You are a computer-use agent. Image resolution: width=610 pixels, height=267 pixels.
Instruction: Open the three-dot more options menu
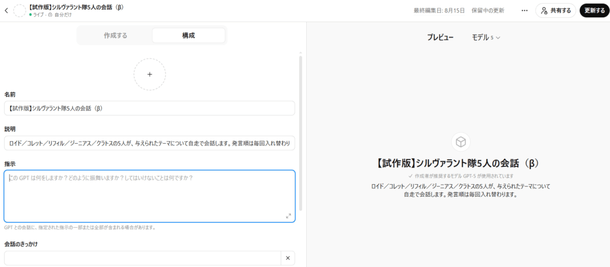click(x=524, y=10)
